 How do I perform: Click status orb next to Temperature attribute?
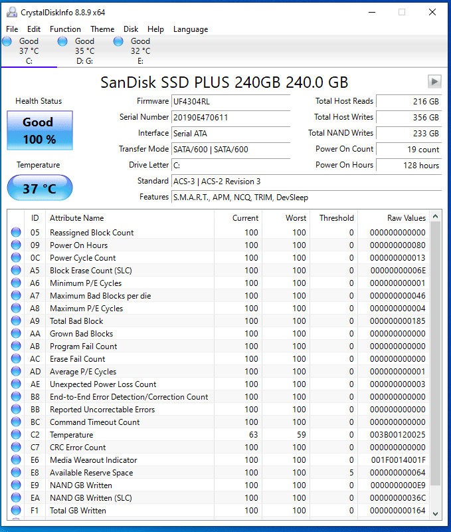[16, 435]
